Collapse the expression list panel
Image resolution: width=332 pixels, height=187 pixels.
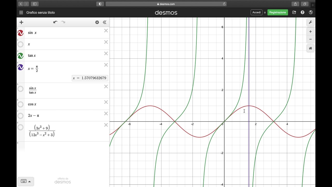(105, 22)
